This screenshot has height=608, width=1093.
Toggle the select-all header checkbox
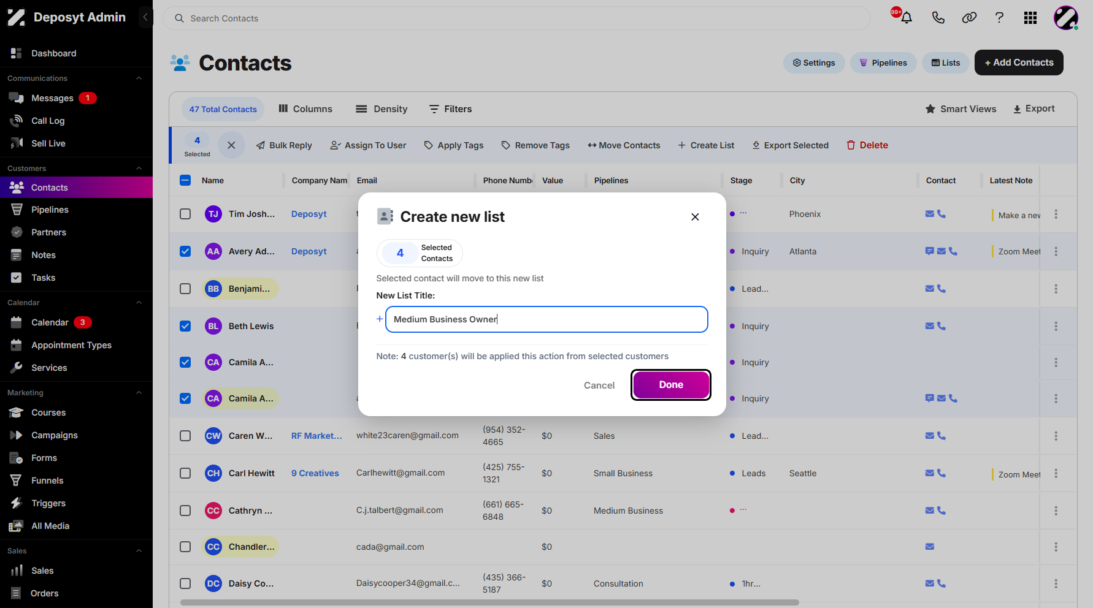(x=185, y=180)
